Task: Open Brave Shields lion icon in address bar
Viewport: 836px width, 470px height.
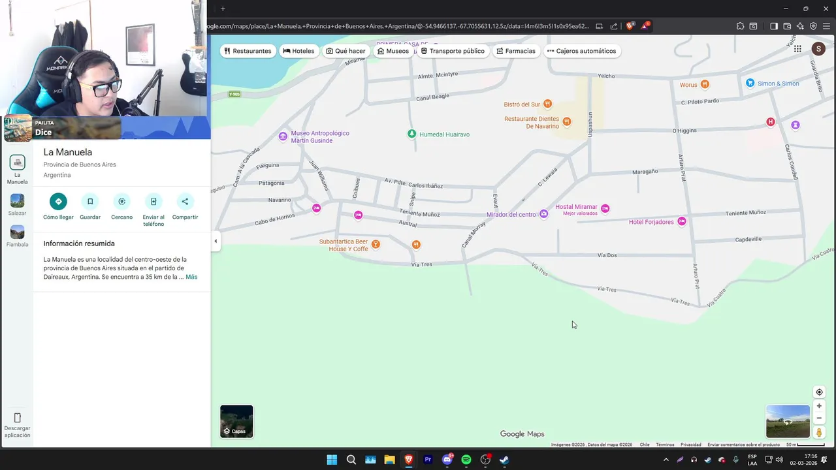Action: click(x=630, y=26)
